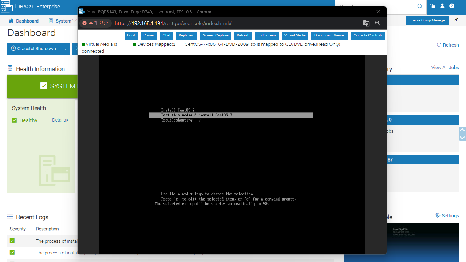Click Enable Group Manager button
This screenshot has width=466, height=262.
point(427,20)
